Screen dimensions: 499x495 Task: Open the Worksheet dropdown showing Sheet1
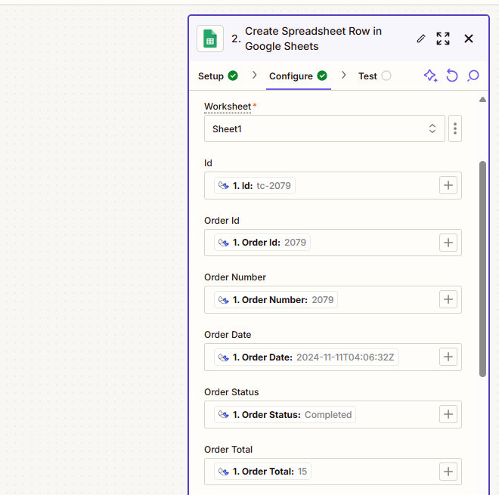(x=324, y=129)
